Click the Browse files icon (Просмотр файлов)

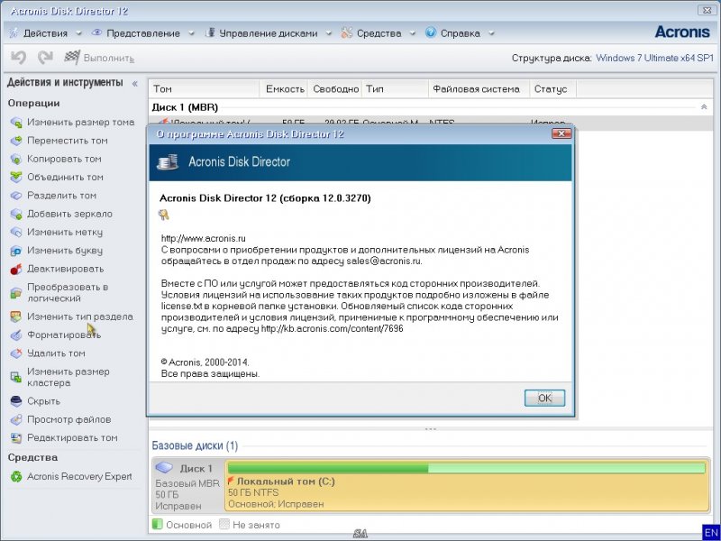16,419
